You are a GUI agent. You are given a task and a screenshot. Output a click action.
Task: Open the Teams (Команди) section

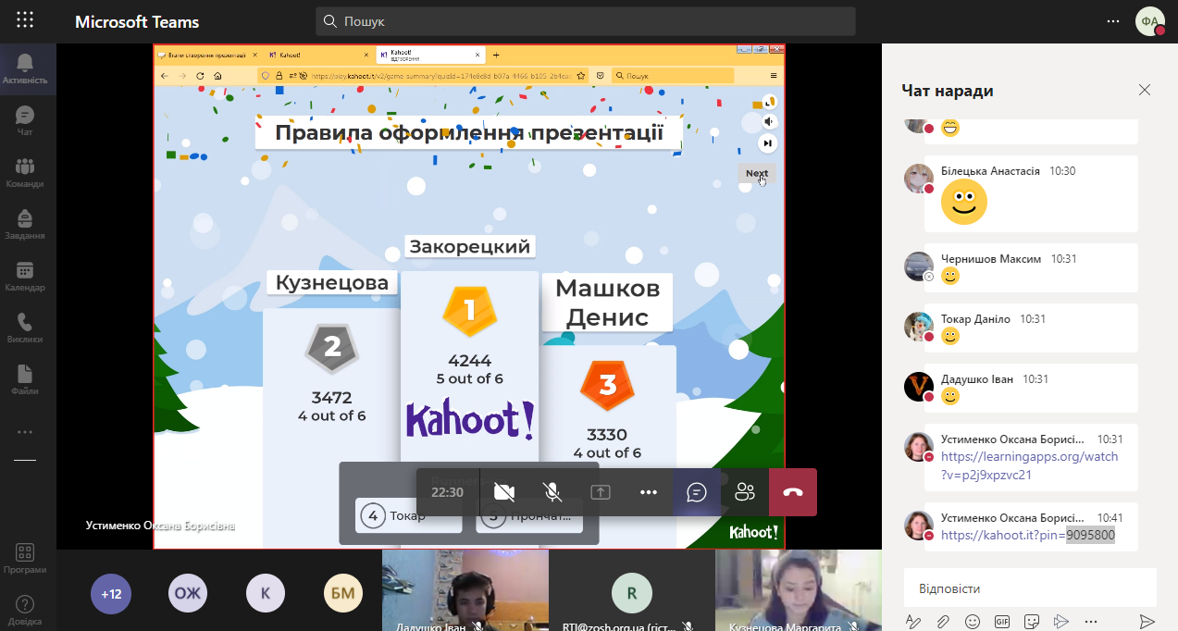[25, 172]
